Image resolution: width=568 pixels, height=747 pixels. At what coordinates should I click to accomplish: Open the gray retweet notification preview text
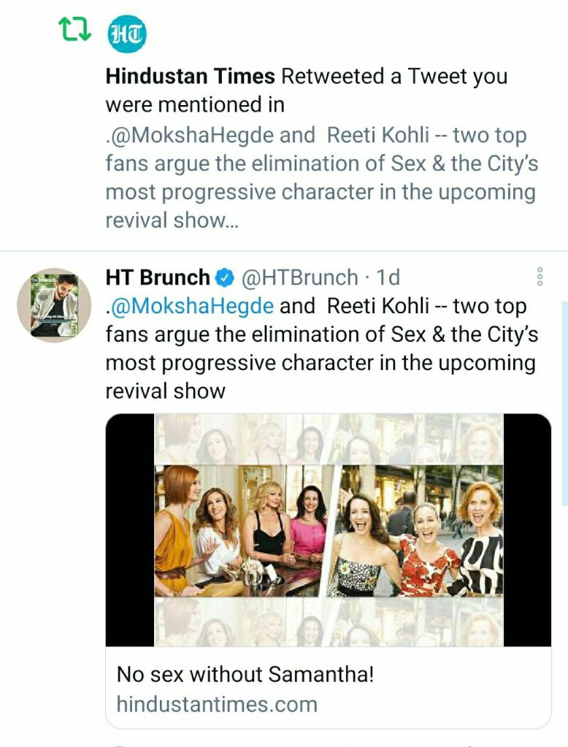(x=321, y=178)
